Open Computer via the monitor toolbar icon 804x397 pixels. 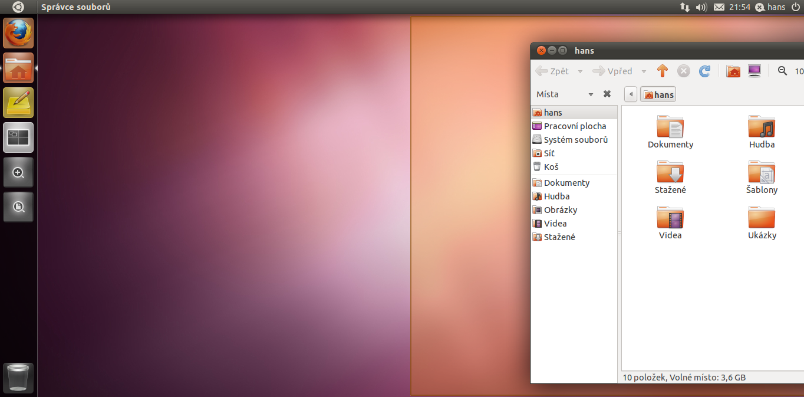(x=754, y=71)
